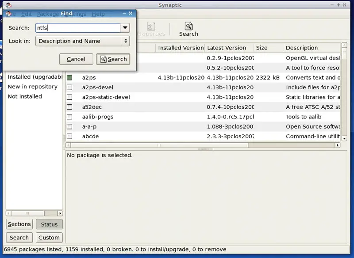This screenshot has width=354, height=258.
Task: Click the 'Command-line utility' description of abcde
Action: [313, 137]
